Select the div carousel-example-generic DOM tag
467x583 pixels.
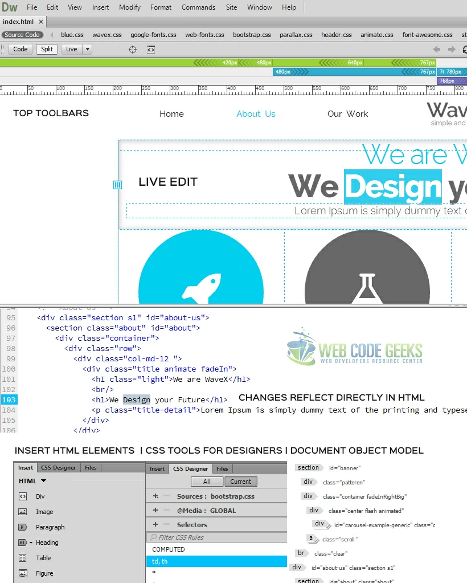click(x=321, y=524)
